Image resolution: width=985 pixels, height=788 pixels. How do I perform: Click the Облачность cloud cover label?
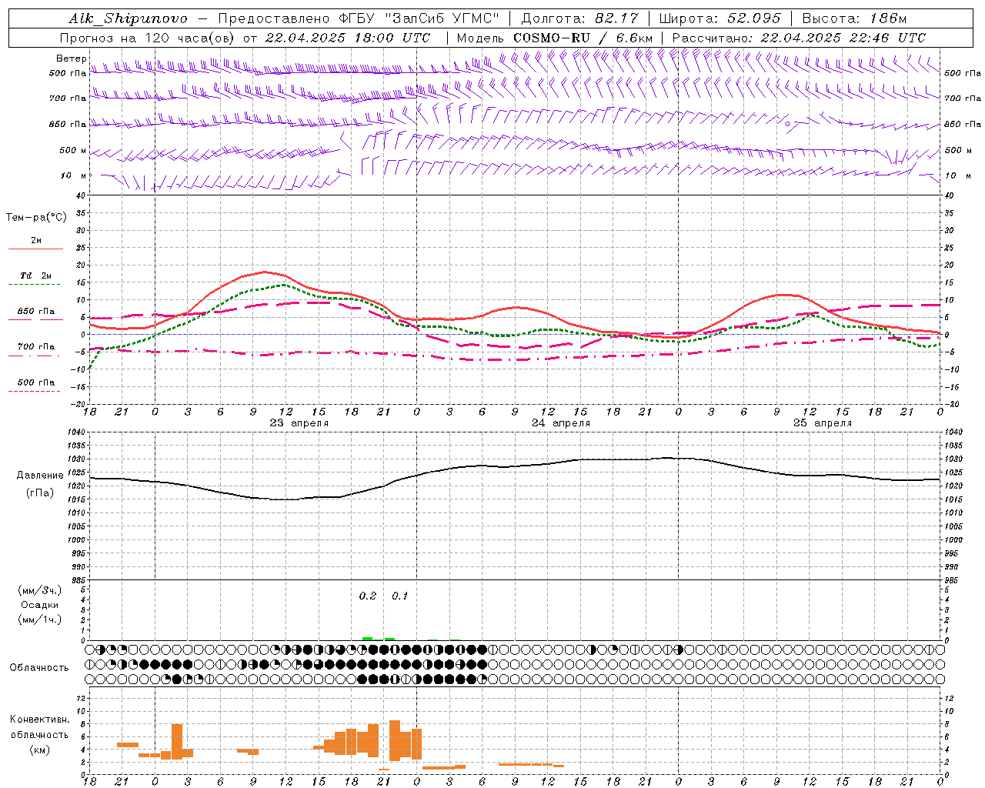(x=39, y=668)
